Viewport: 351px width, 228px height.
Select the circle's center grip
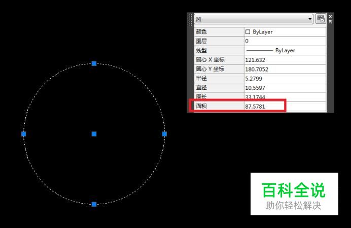(x=94, y=134)
